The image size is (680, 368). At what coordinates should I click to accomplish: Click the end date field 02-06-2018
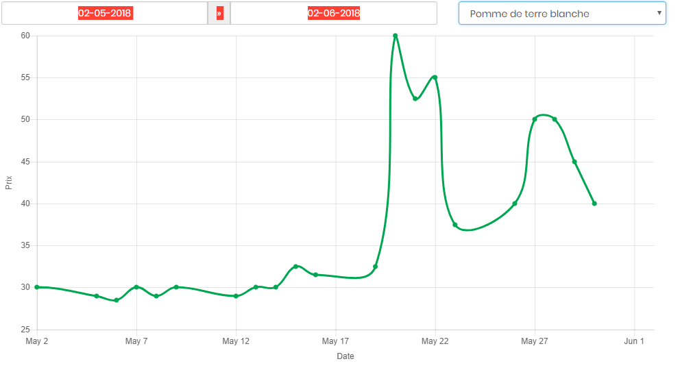[x=334, y=14]
